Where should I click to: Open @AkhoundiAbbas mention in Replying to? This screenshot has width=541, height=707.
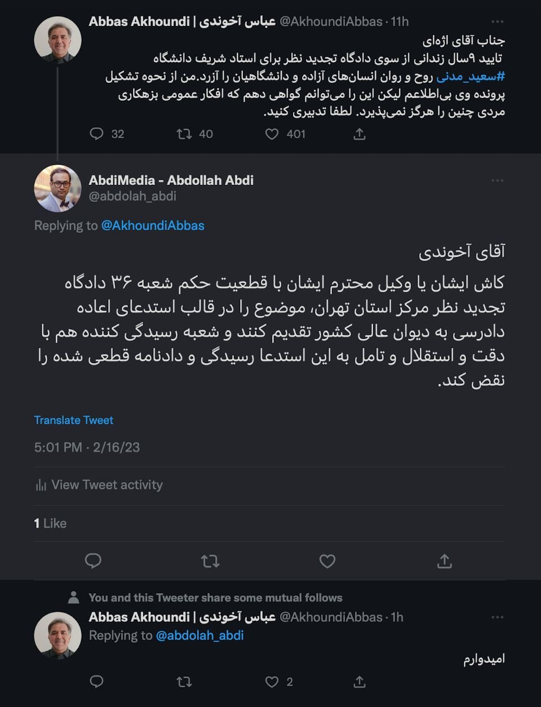(153, 226)
